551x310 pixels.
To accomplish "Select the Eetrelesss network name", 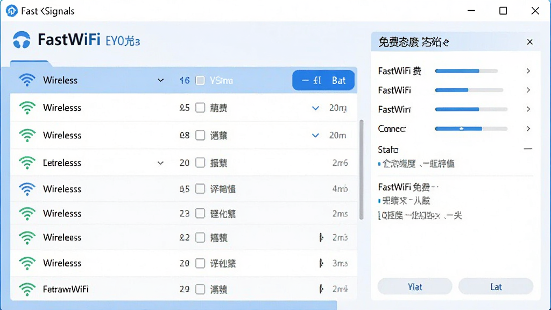I will [62, 163].
